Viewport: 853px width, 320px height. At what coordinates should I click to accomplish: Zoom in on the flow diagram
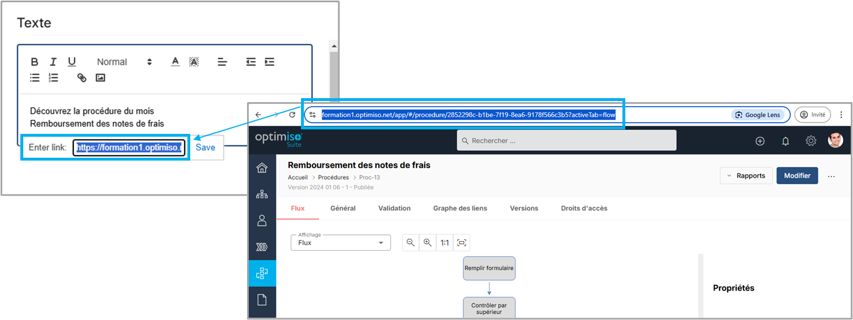428,243
